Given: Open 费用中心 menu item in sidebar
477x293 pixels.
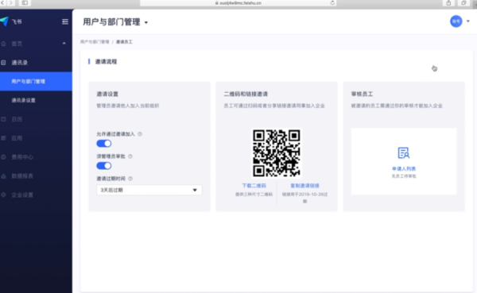Looking at the screenshot, I should pyautogui.click(x=22, y=157).
